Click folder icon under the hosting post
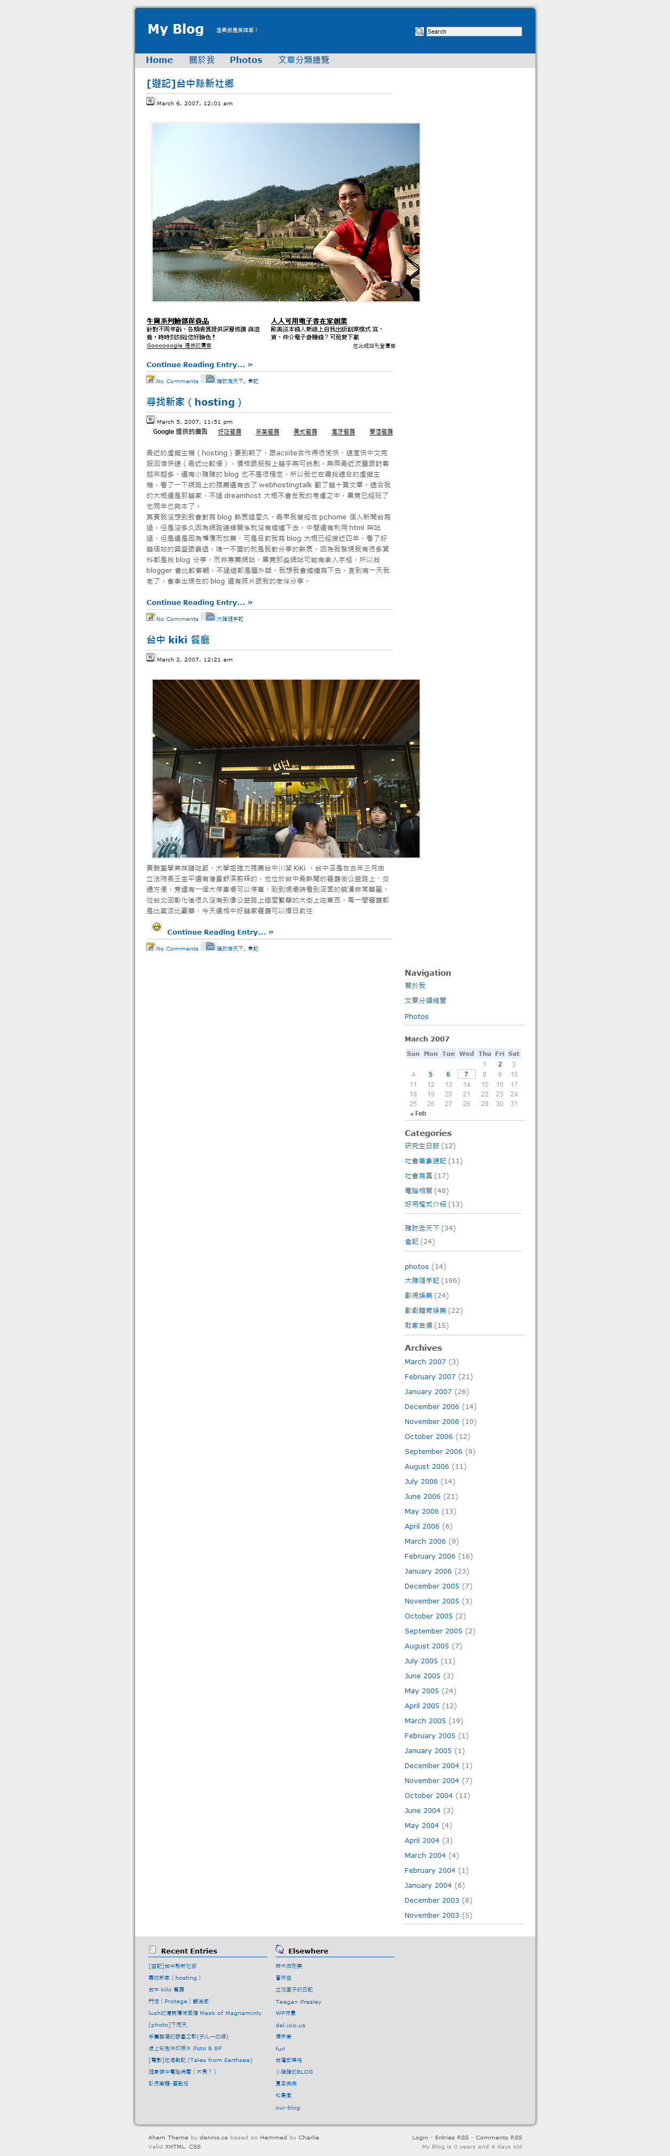 coord(210,617)
